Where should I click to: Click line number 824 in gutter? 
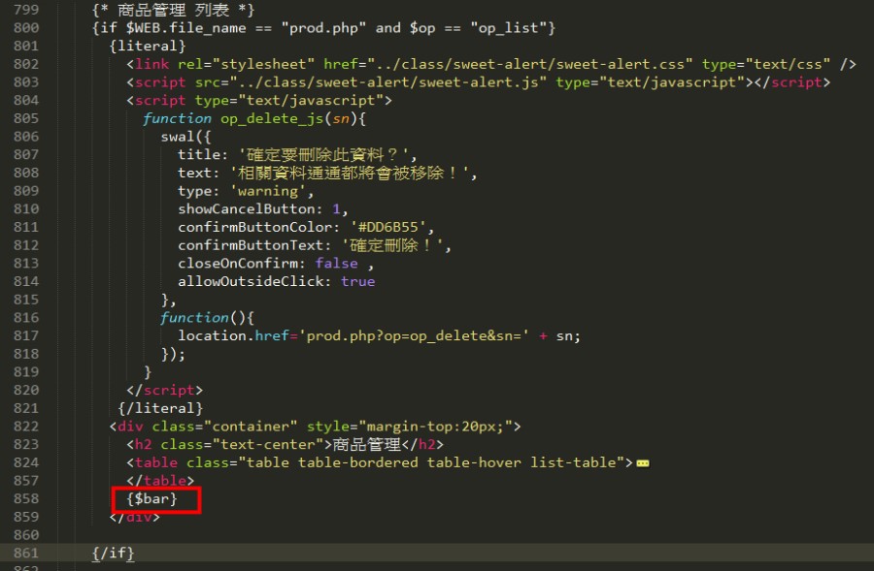(26, 462)
